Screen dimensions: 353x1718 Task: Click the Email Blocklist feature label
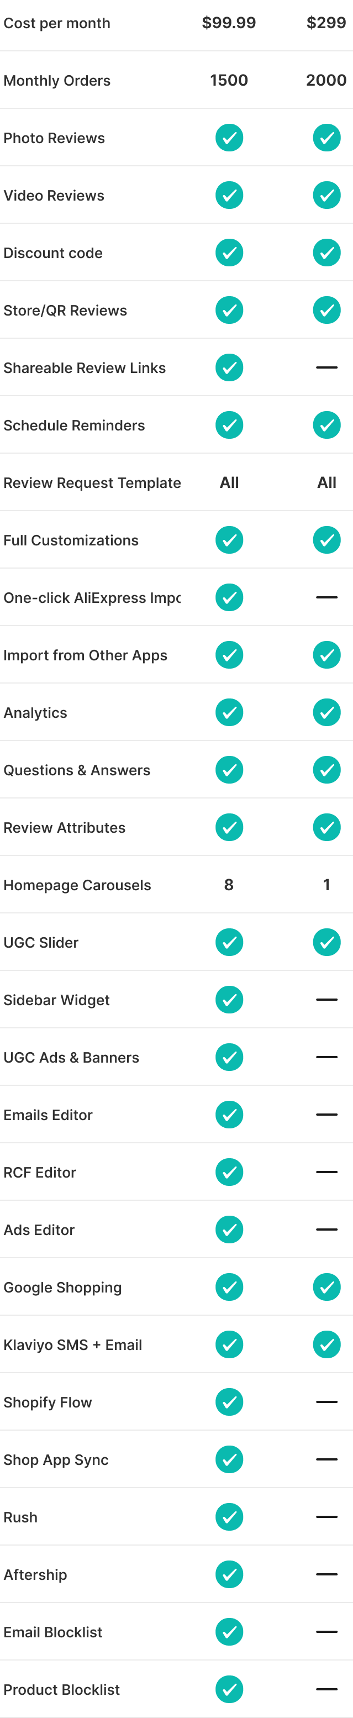tap(52, 1632)
